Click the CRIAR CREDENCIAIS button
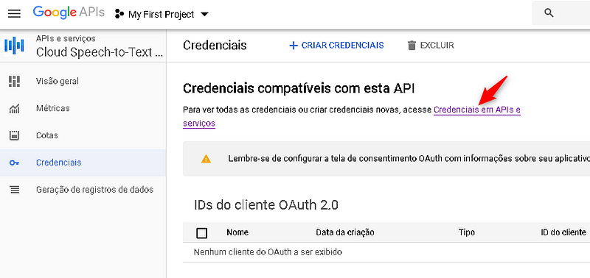The image size is (590, 278). [336, 46]
